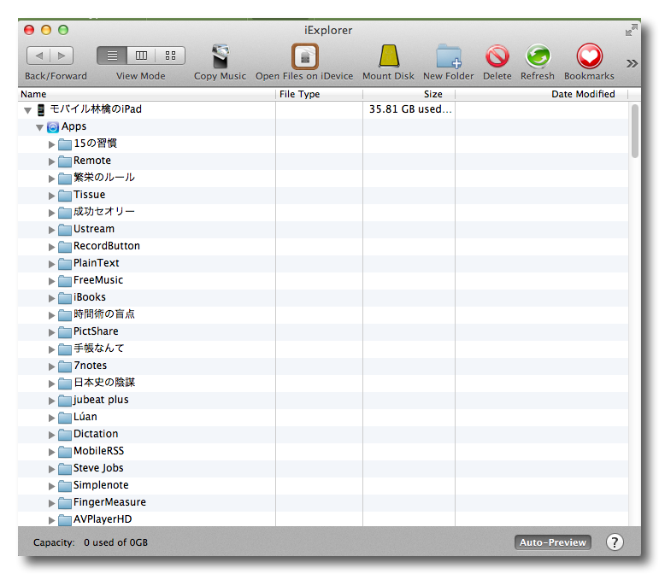Show more toolbar items chevron

pos(632,63)
